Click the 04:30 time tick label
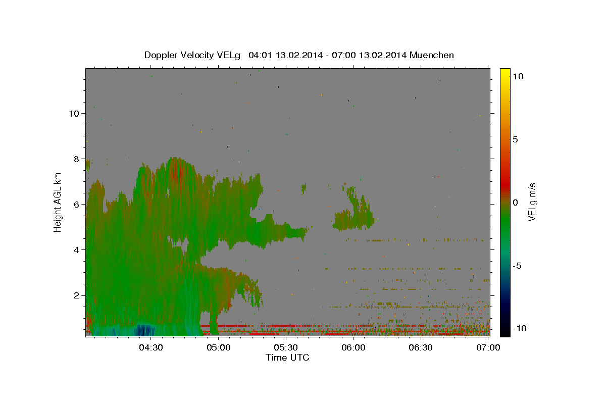Image resolution: width=606 pixels, height=404 pixels. pos(150,347)
